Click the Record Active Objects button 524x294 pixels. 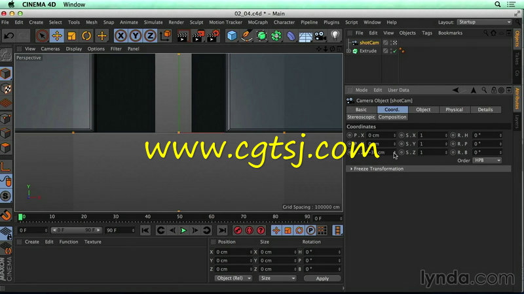point(238,231)
